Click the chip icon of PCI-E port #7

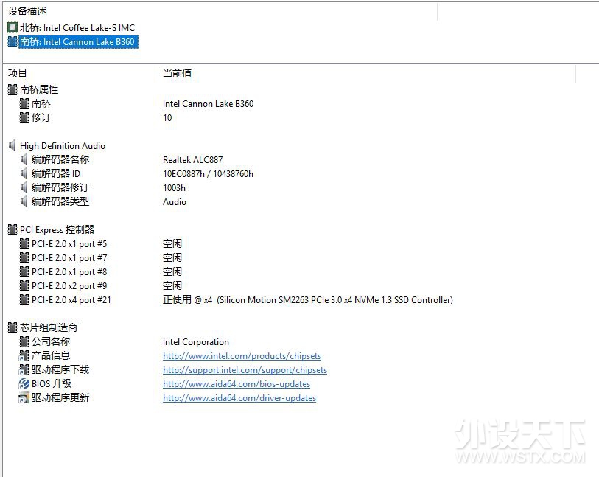click(24, 257)
